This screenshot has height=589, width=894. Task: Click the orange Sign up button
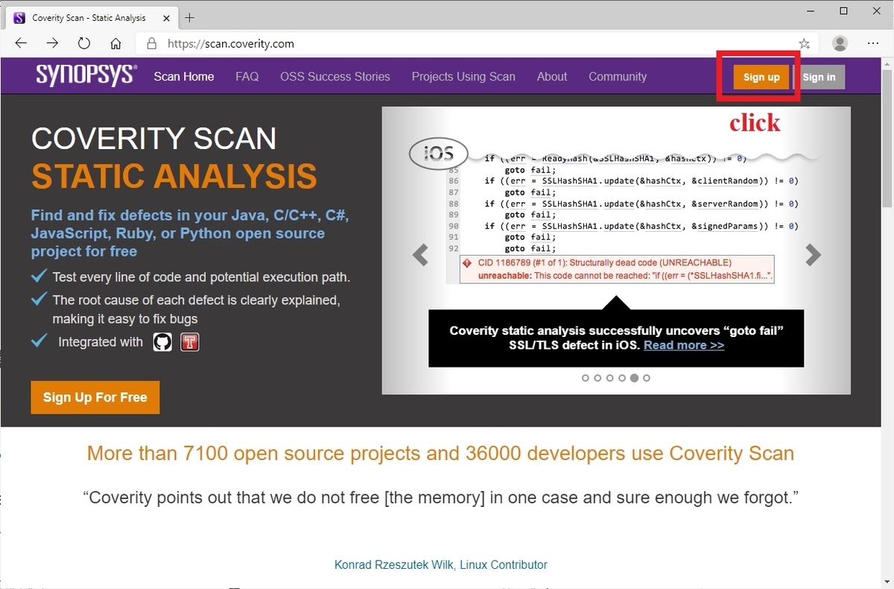click(761, 78)
